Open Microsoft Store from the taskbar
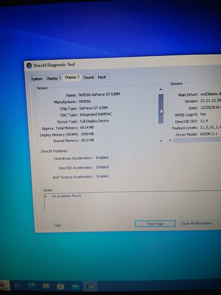Image resolution: width=221 pixels, height=295 pixels. (x=60, y=287)
